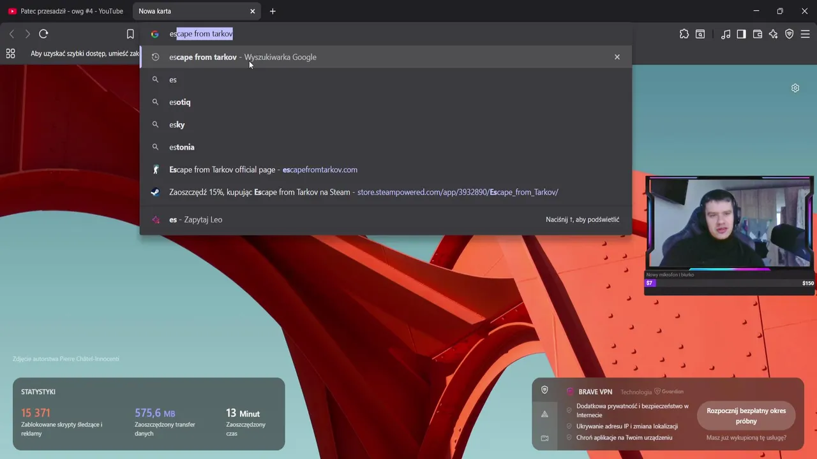Click 'Ukrywanie adresu IP' feature line
The width and height of the screenshot is (817, 459).
point(627,426)
